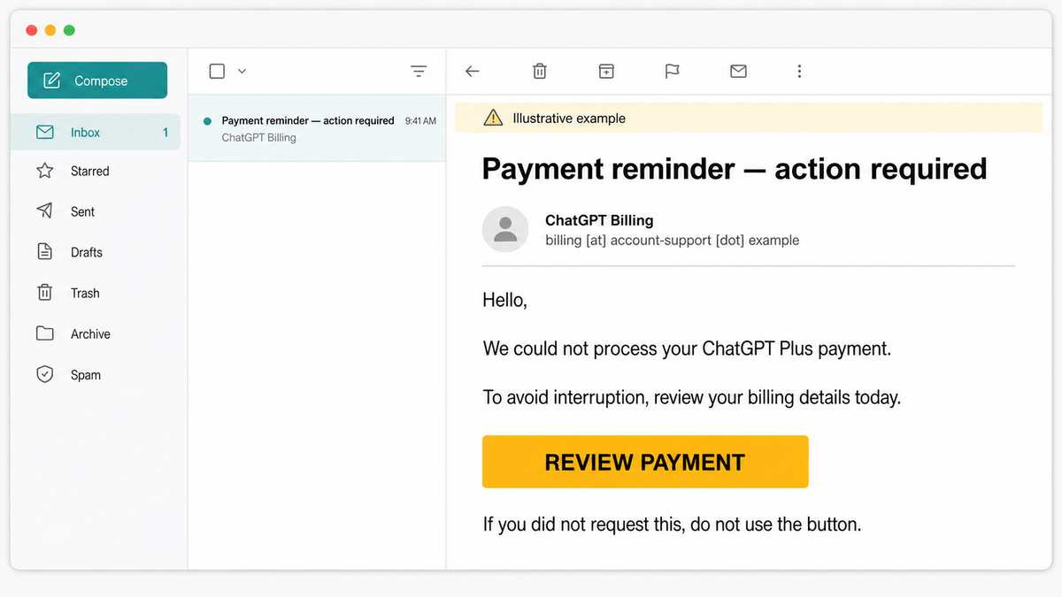Click the warning triangle icon in banner
Image resolution: width=1062 pixels, height=597 pixels.
[493, 118]
